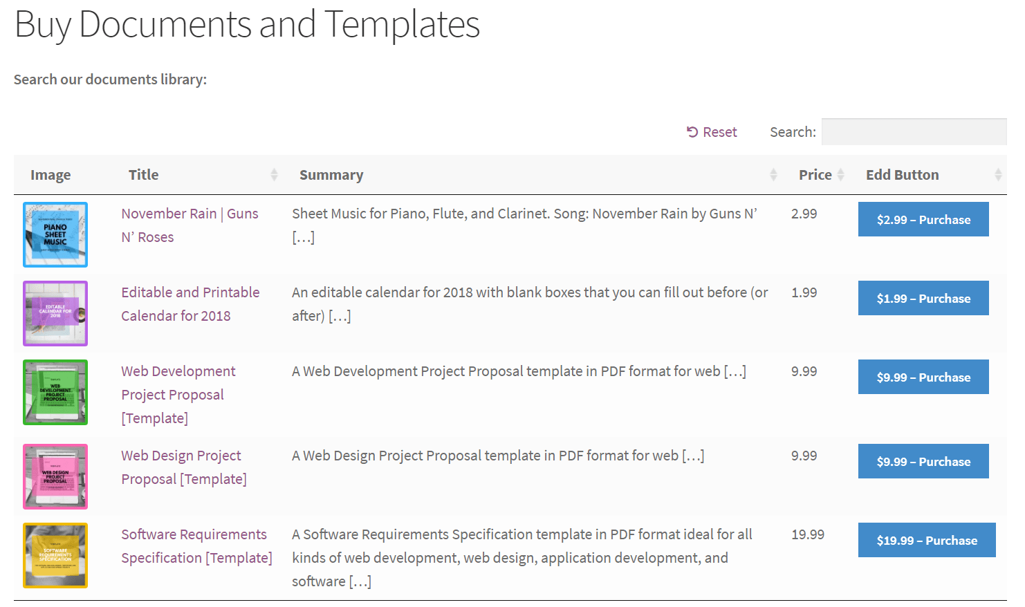Click the $19.99 Purchase button
Viewport: 1025px width, 607px height.
tap(927, 540)
